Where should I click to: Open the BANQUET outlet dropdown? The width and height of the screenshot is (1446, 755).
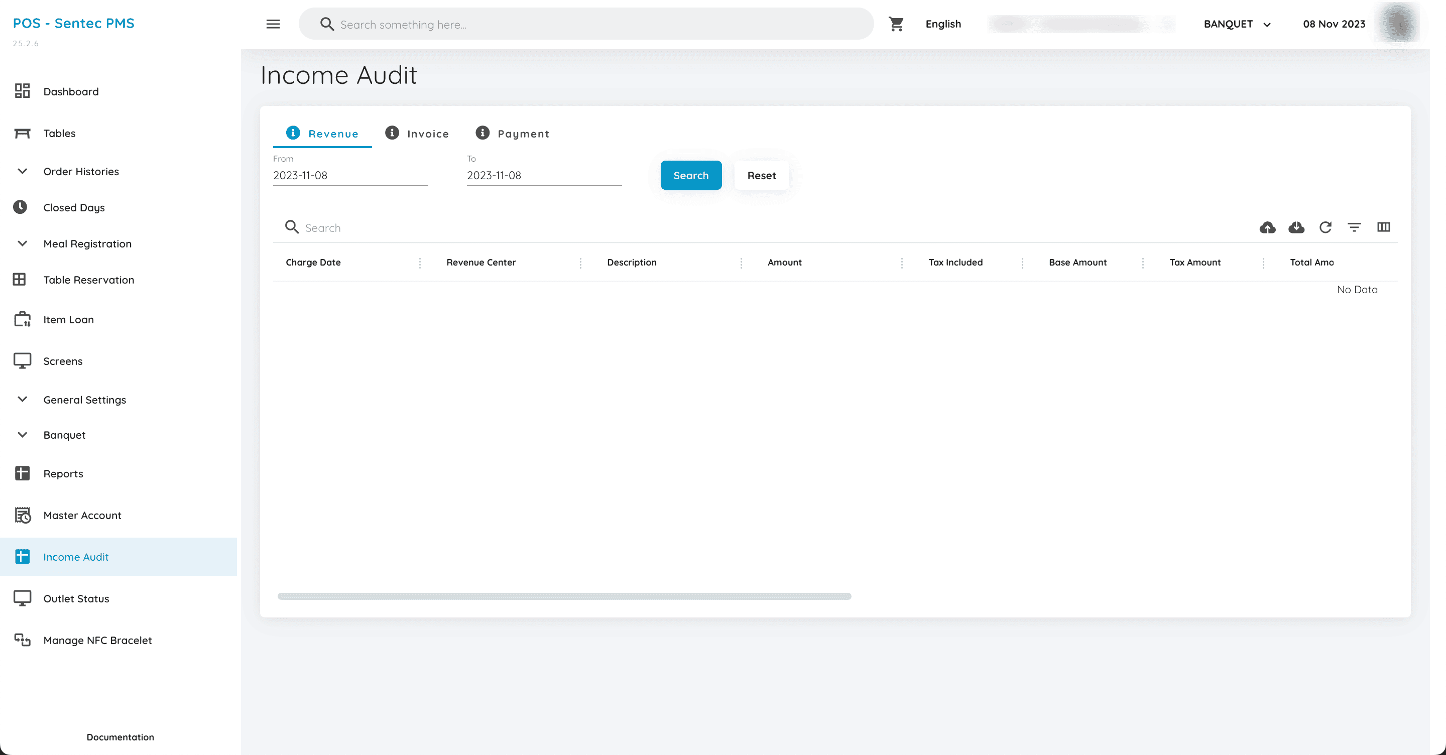[1237, 24]
